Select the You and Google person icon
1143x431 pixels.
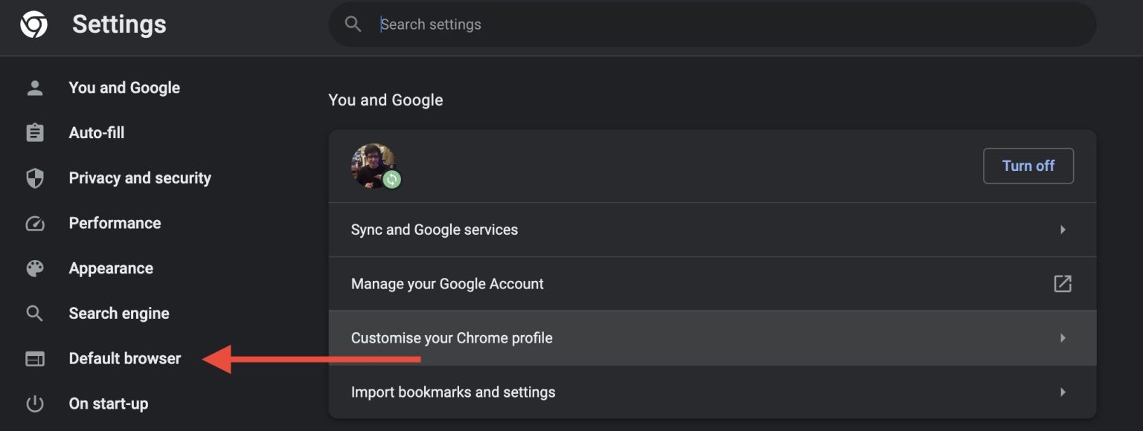34,87
